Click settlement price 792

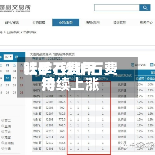[62, 108]
